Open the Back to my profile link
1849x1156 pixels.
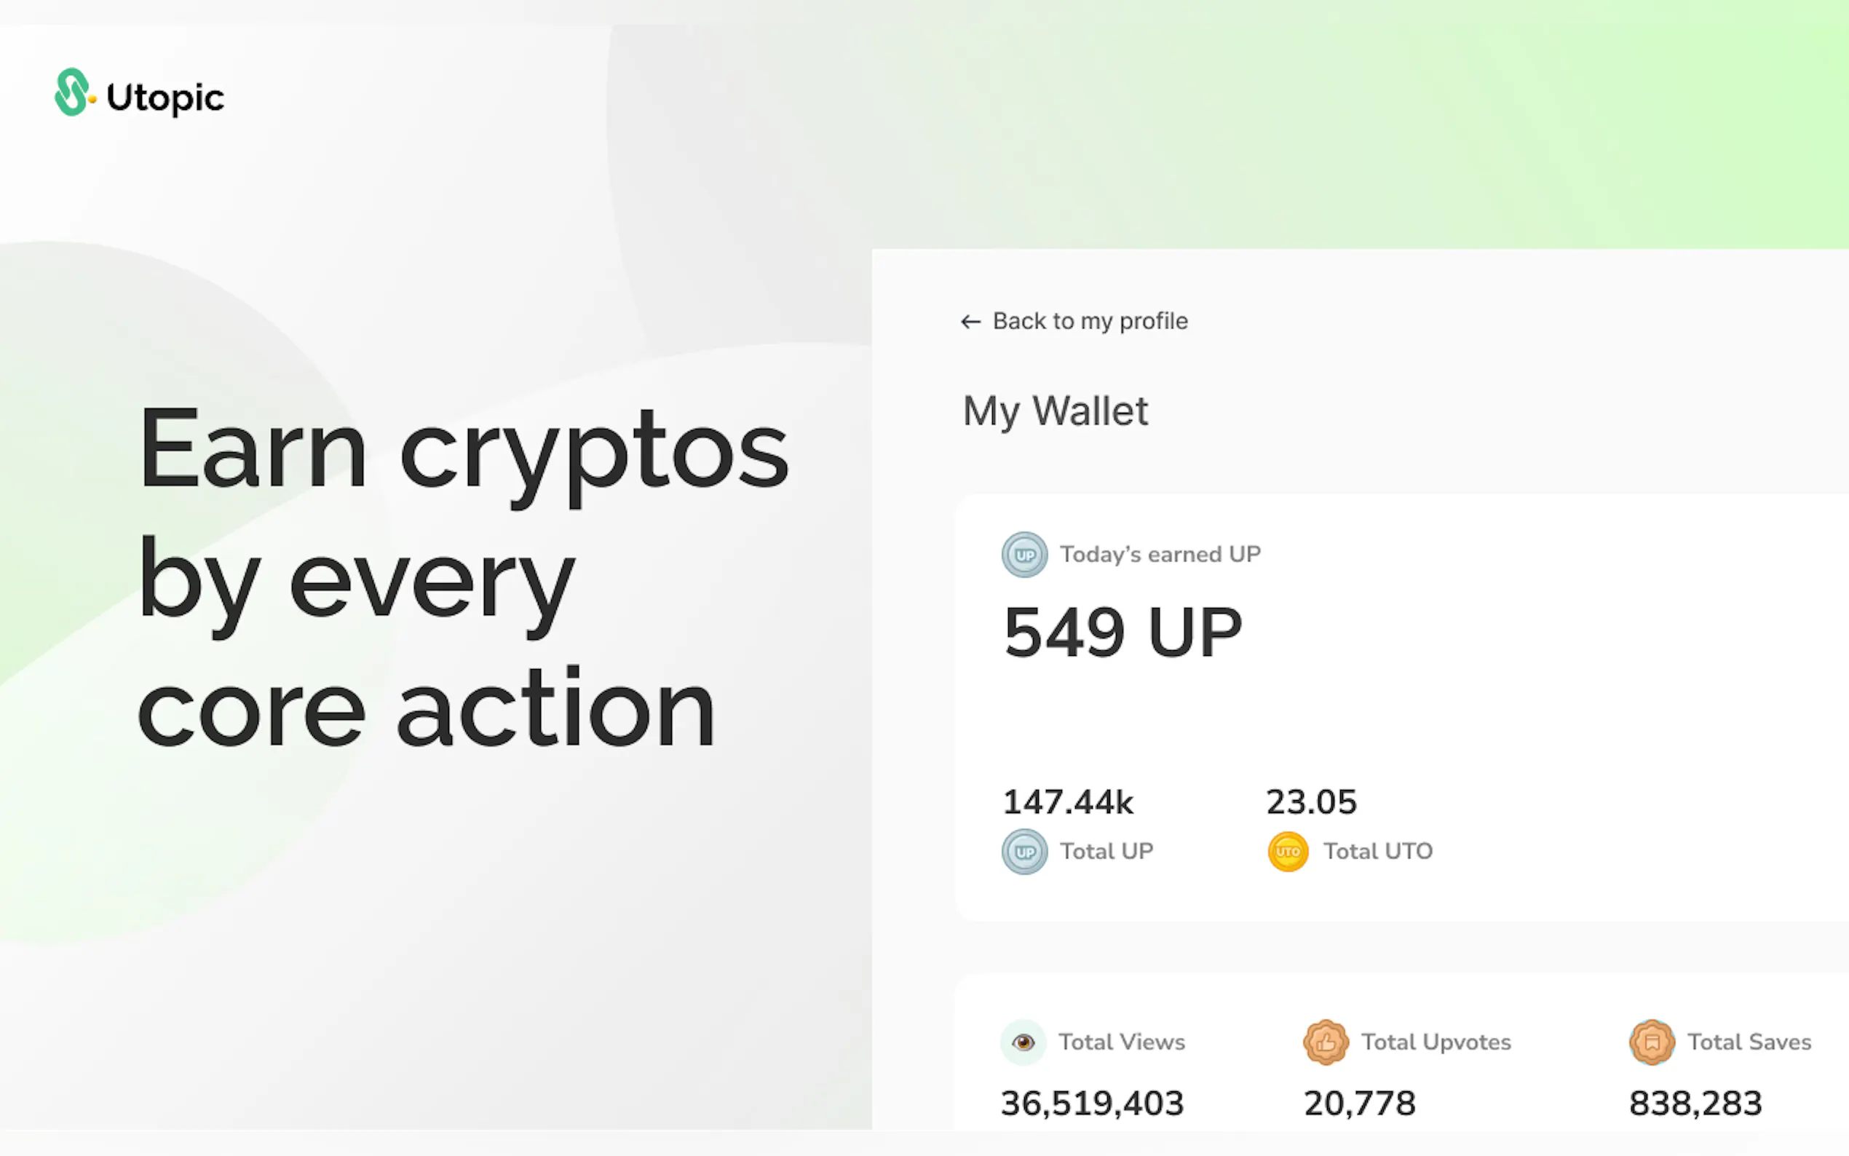pyautogui.click(x=1089, y=321)
